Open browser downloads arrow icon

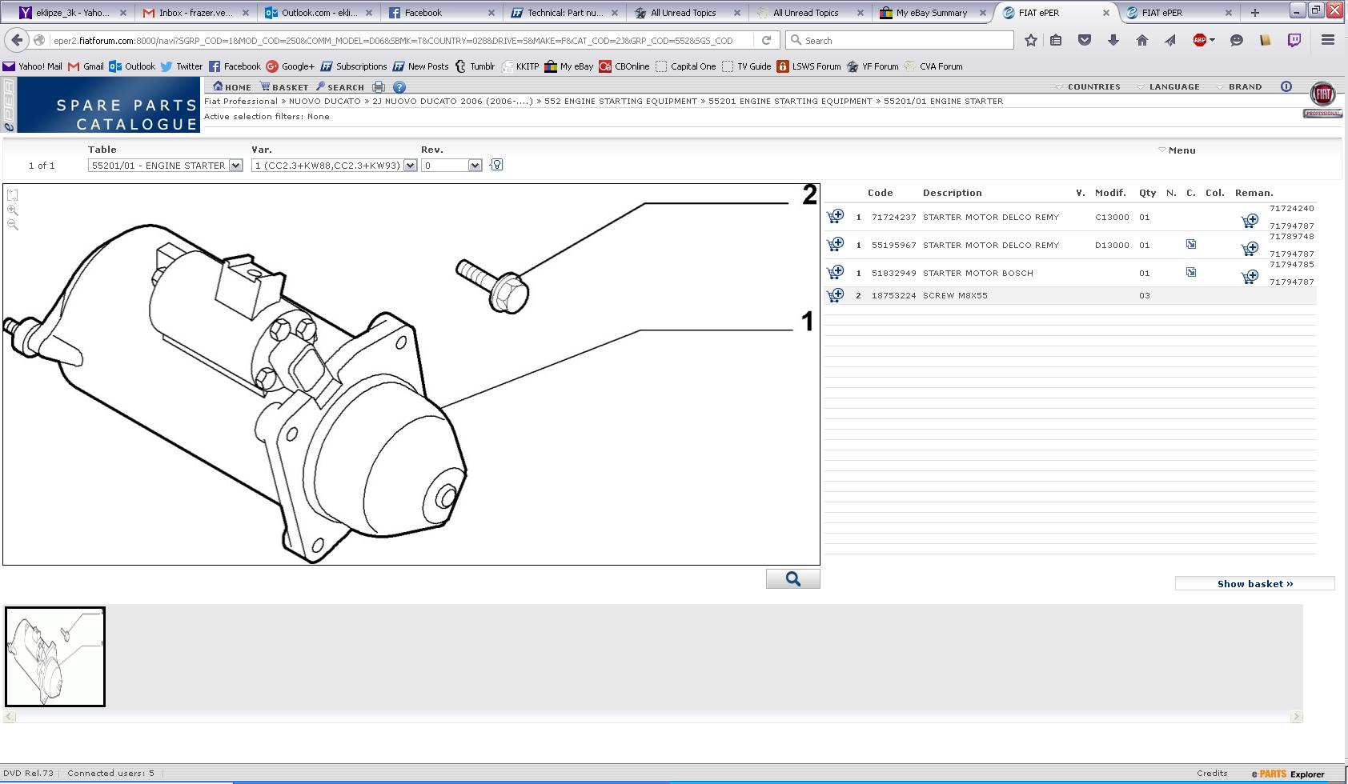click(1113, 40)
